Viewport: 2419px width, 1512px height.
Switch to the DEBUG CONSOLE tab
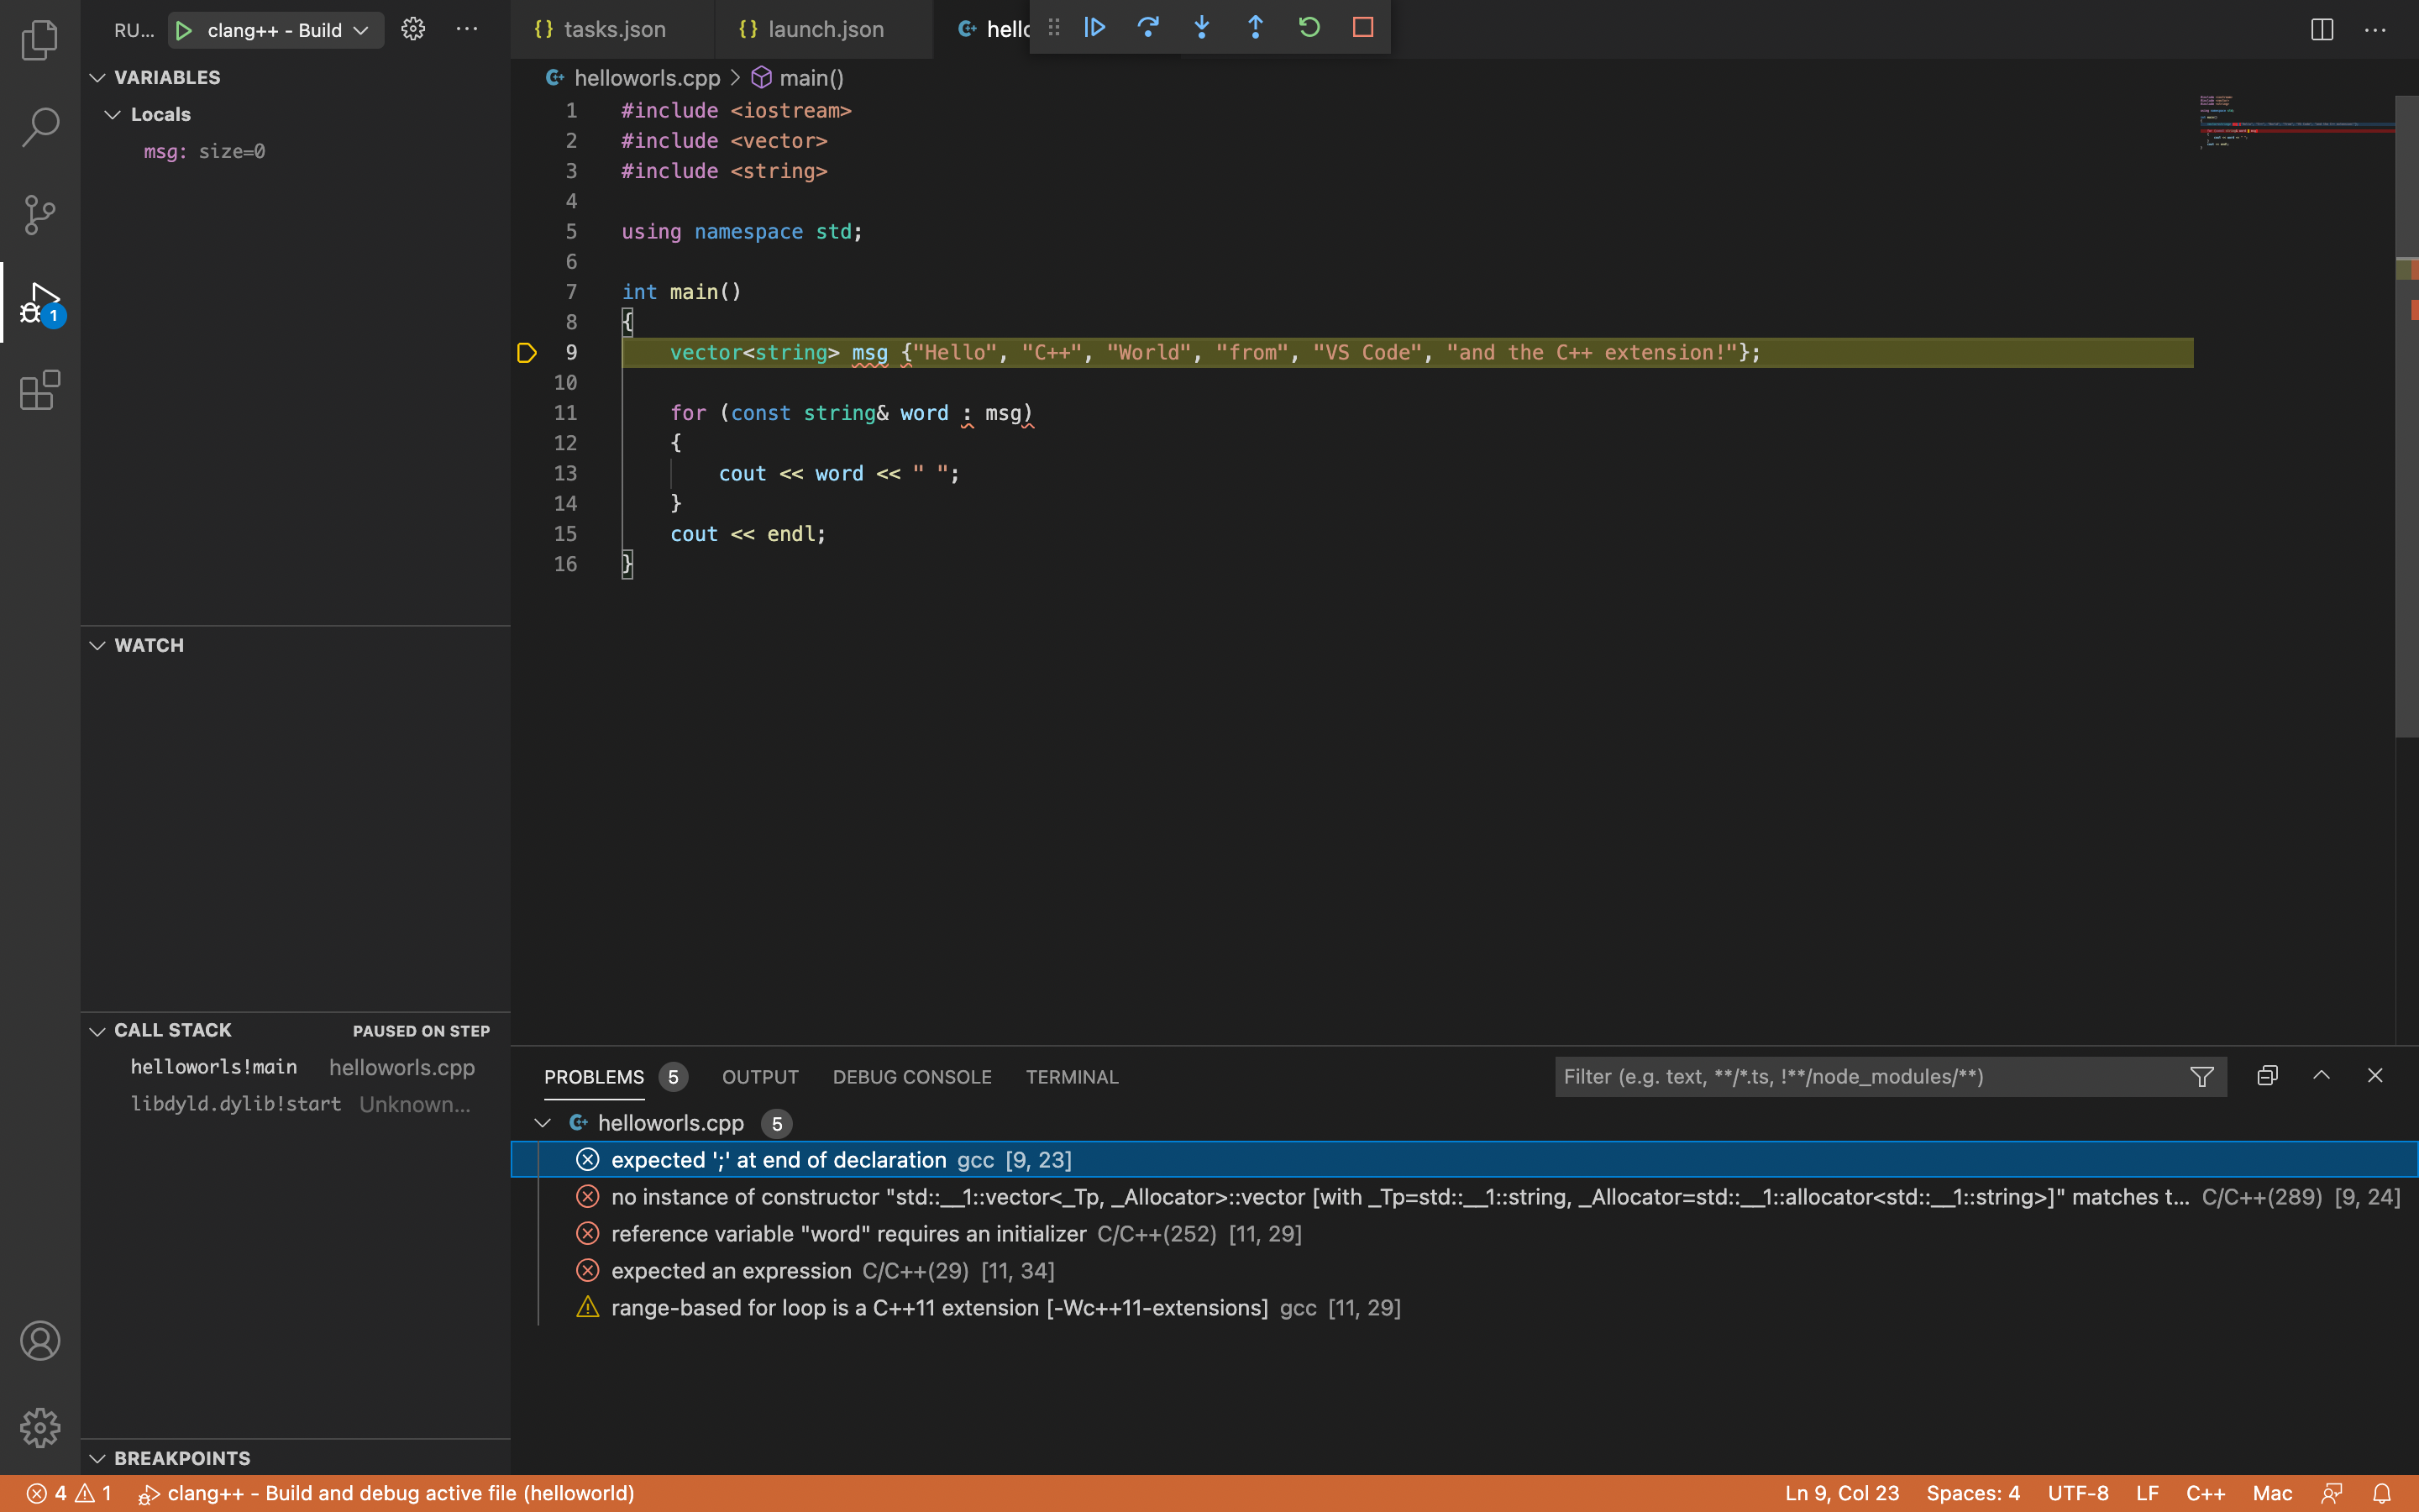[911, 1077]
